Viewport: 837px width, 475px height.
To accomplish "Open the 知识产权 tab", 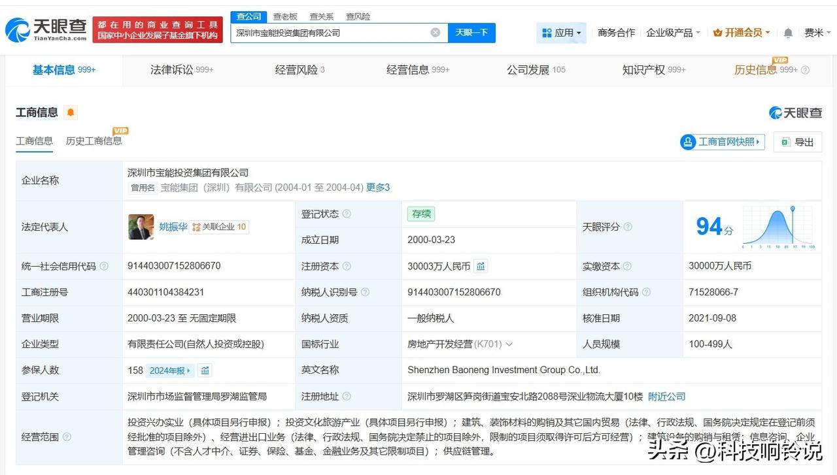I will click(x=654, y=70).
